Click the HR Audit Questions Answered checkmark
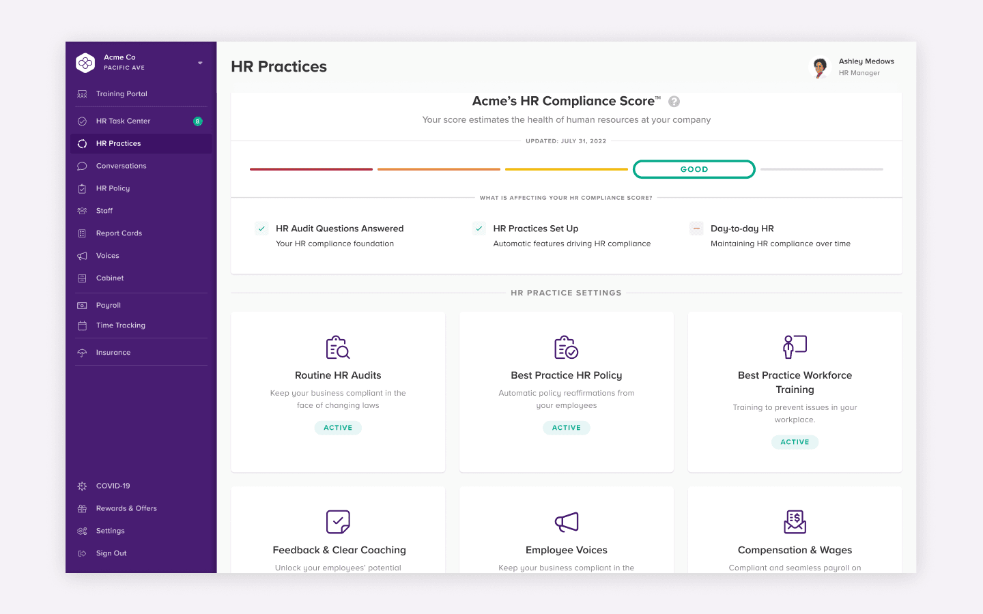This screenshot has width=983, height=614. (x=261, y=229)
